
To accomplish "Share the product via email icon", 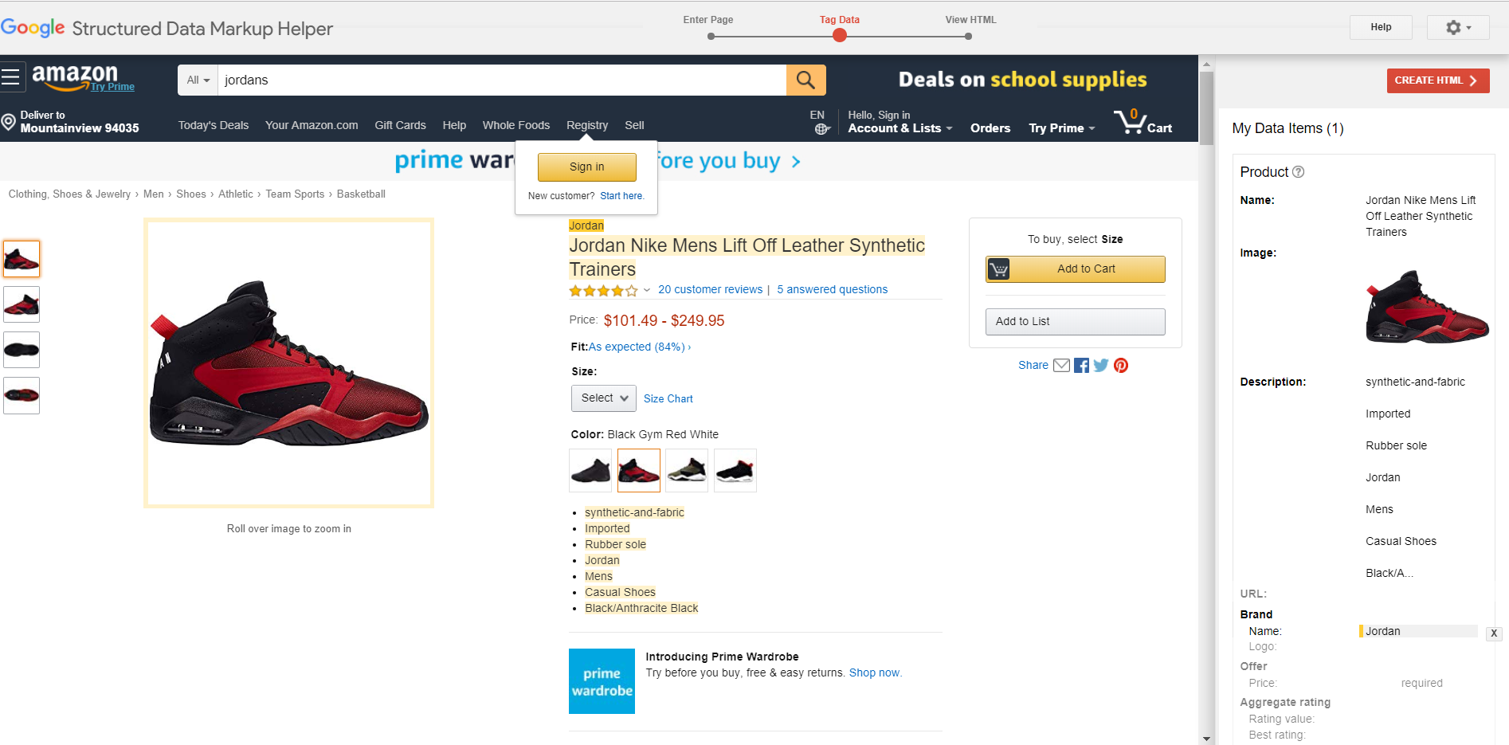I will [x=1061, y=366].
